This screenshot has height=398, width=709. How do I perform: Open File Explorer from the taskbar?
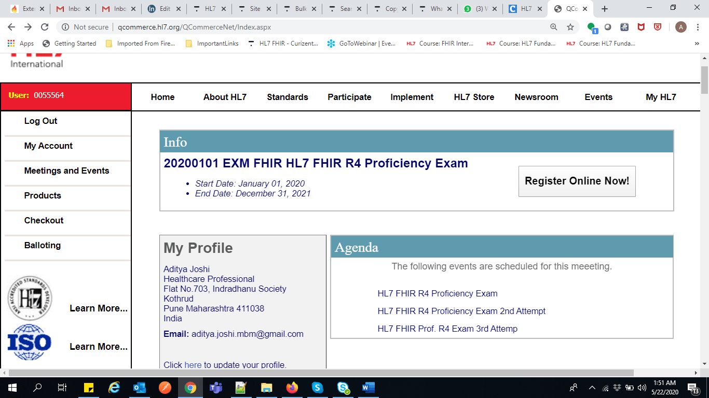coord(266,388)
